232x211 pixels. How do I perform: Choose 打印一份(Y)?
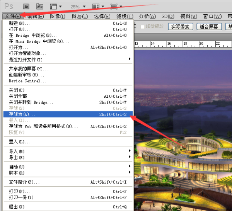click(x=68, y=197)
